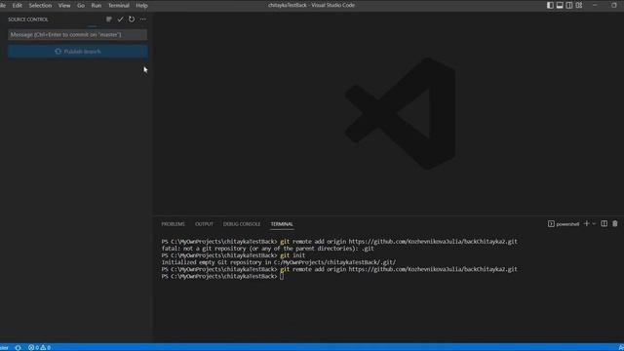The width and height of the screenshot is (624, 351).
Task: Click the Publish Branch button
Action: click(78, 52)
